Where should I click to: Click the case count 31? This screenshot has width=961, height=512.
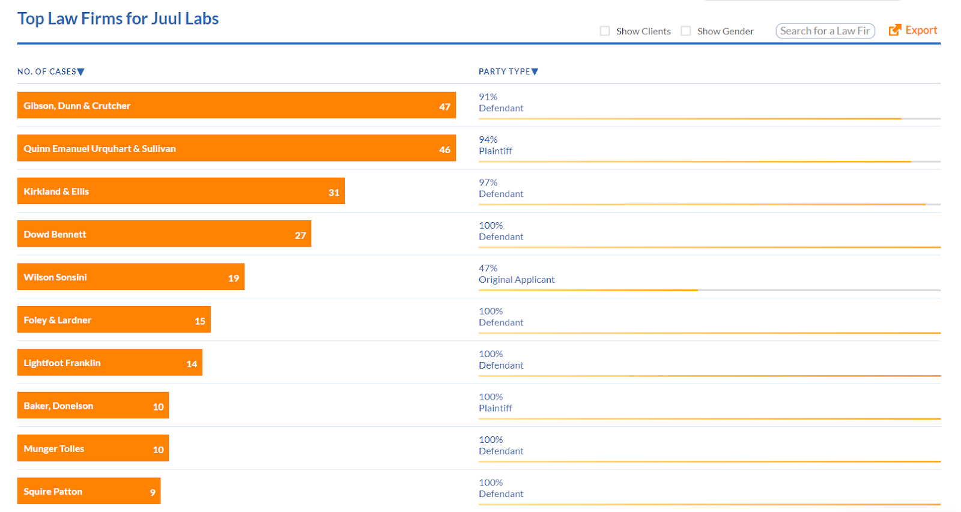pos(334,193)
